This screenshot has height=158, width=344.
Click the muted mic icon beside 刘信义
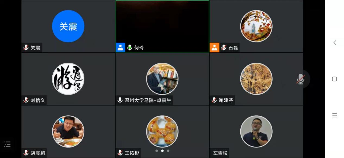click(26, 100)
